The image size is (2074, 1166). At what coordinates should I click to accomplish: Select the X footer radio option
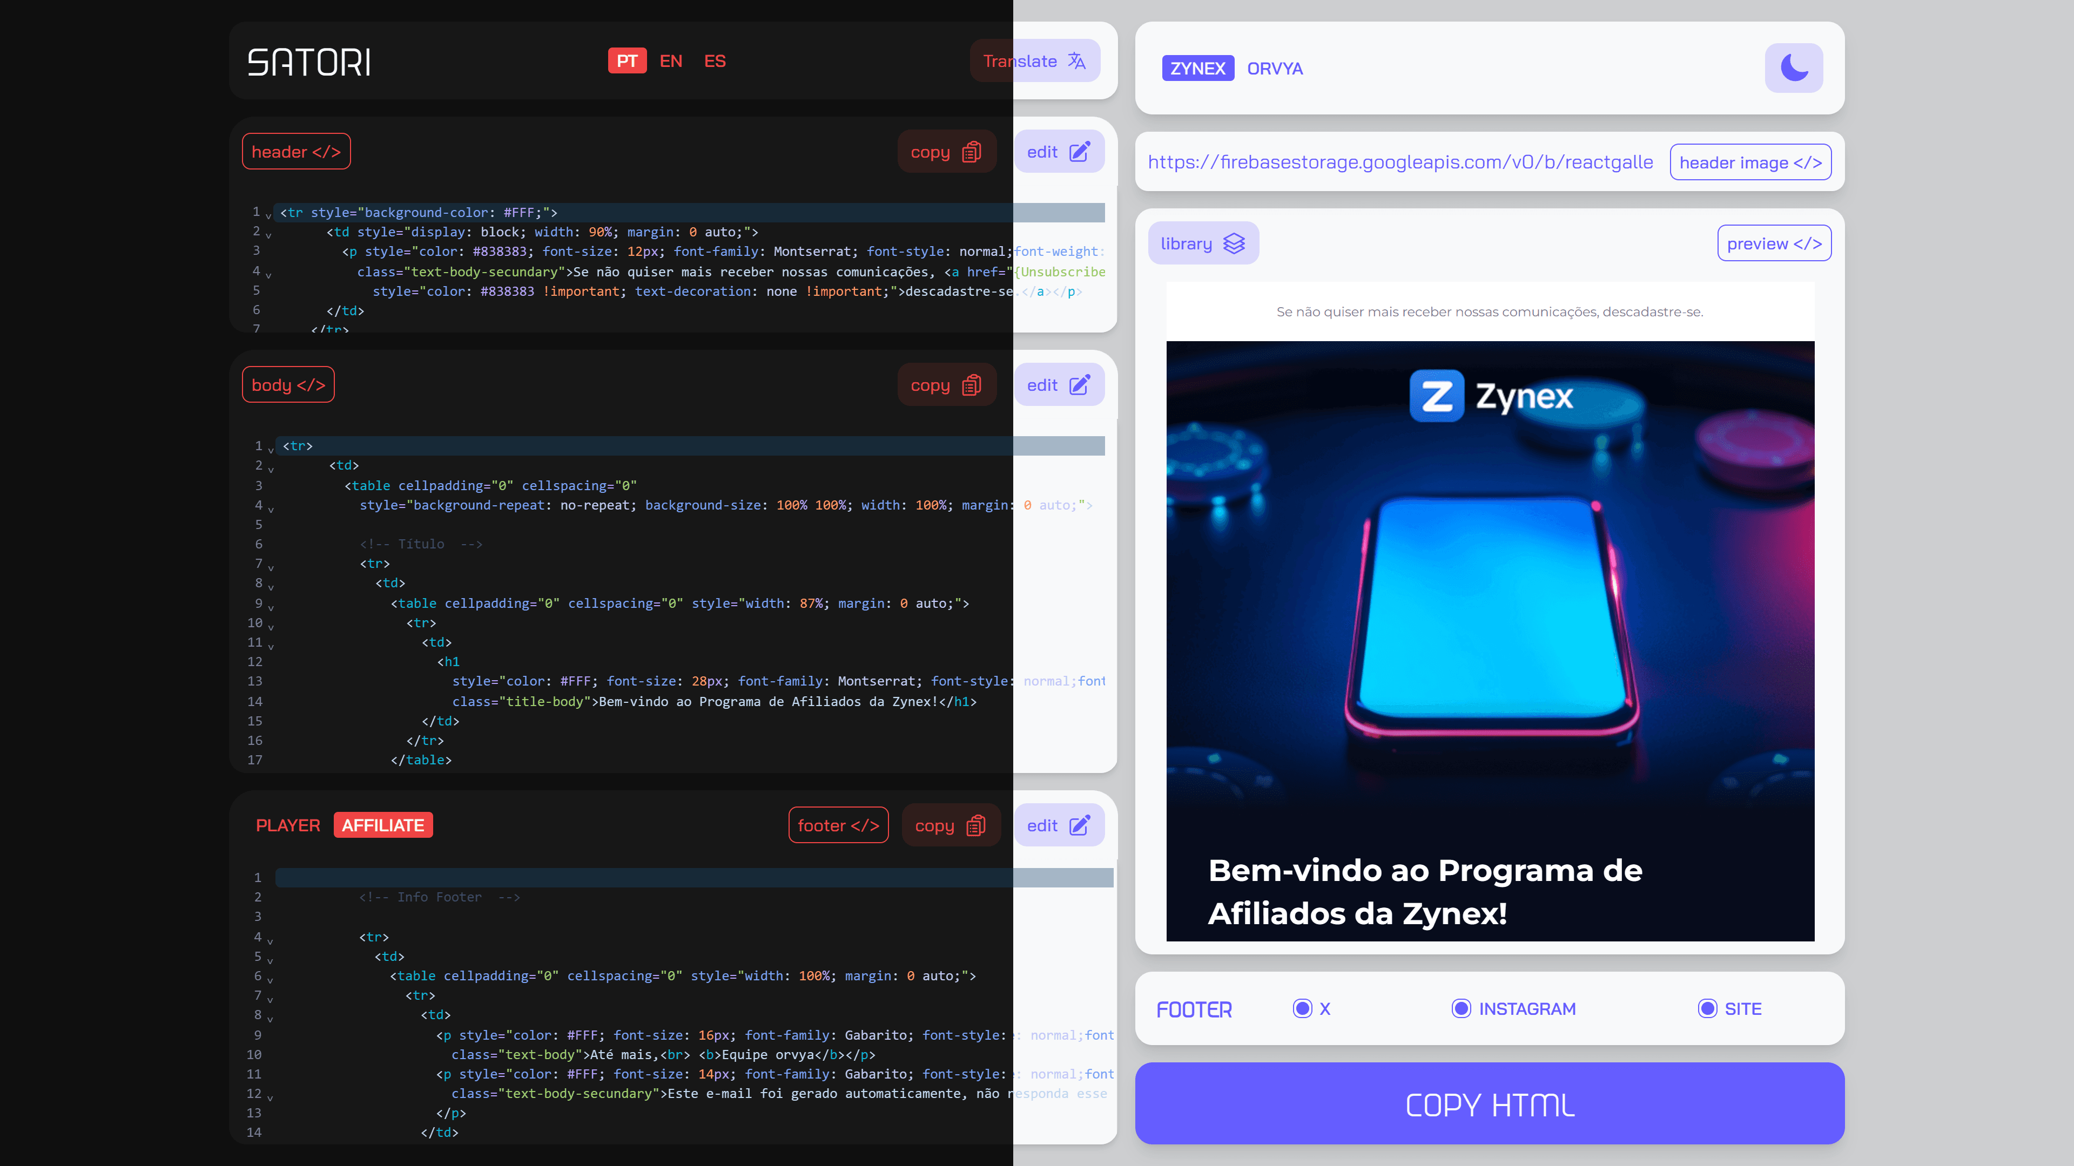tap(1302, 1008)
